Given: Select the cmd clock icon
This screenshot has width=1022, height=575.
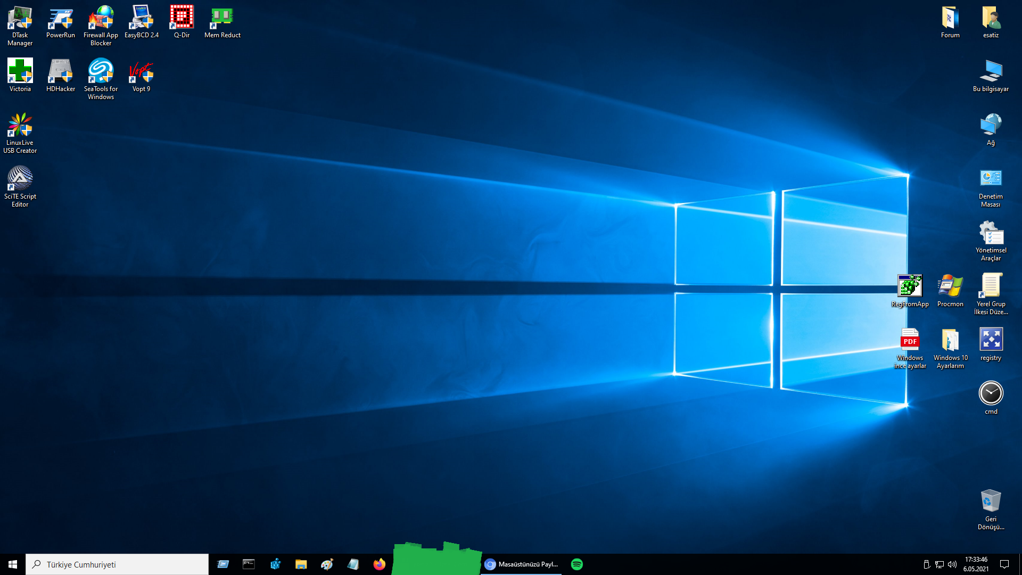Looking at the screenshot, I should pyautogui.click(x=991, y=398).
